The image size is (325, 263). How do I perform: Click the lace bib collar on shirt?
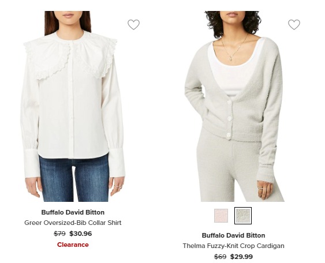coord(70,55)
